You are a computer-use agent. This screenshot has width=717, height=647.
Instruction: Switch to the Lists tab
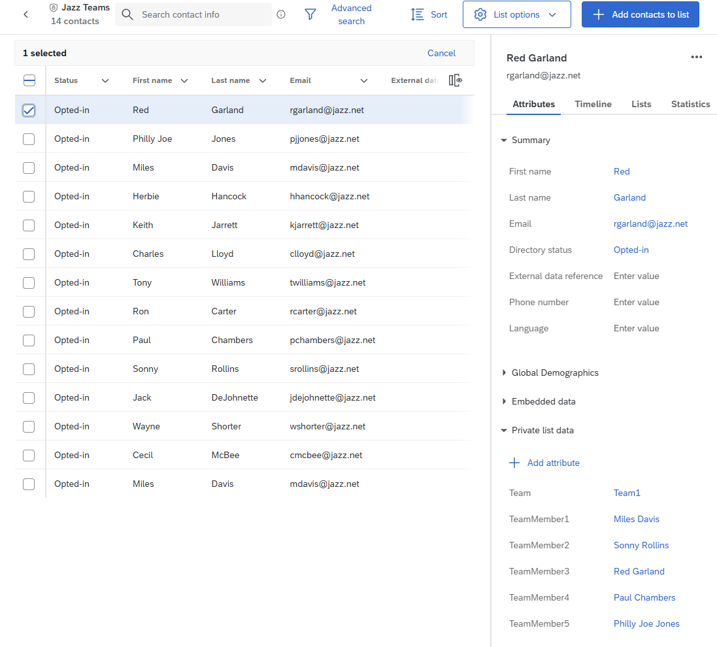(641, 105)
